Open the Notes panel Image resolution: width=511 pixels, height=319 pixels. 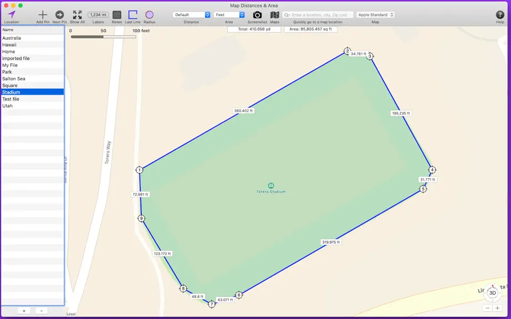tap(117, 14)
